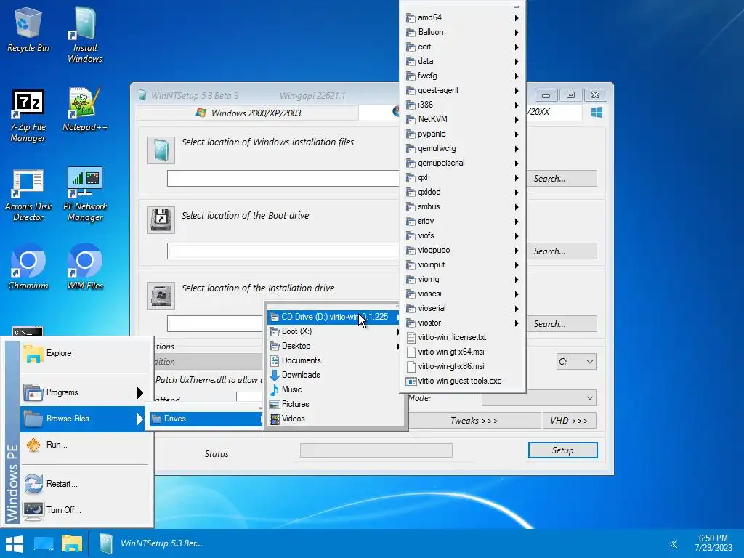
Task: Open the Downloads folder entry
Action: pos(334,375)
